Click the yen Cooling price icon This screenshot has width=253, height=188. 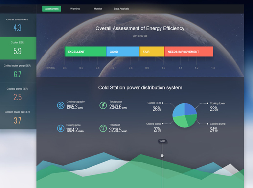click(x=61, y=128)
